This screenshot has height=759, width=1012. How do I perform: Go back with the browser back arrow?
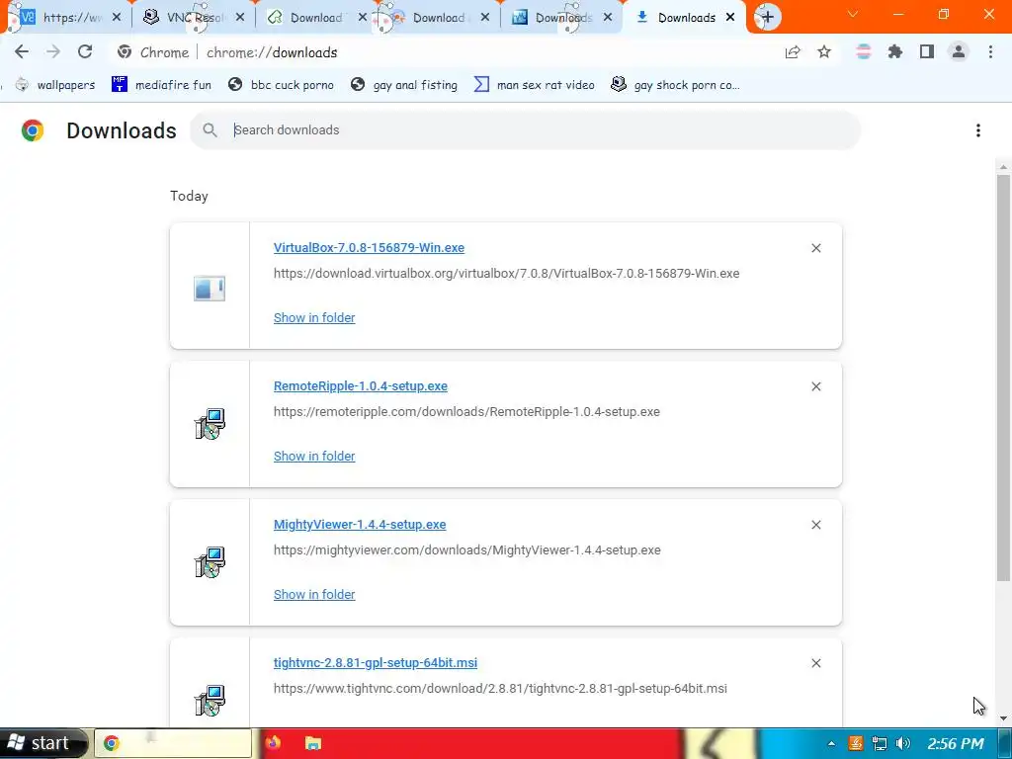coord(22,51)
